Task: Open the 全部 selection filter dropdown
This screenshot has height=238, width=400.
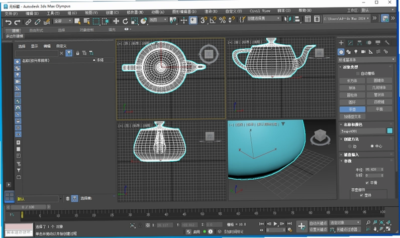Action: tap(63, 21)
